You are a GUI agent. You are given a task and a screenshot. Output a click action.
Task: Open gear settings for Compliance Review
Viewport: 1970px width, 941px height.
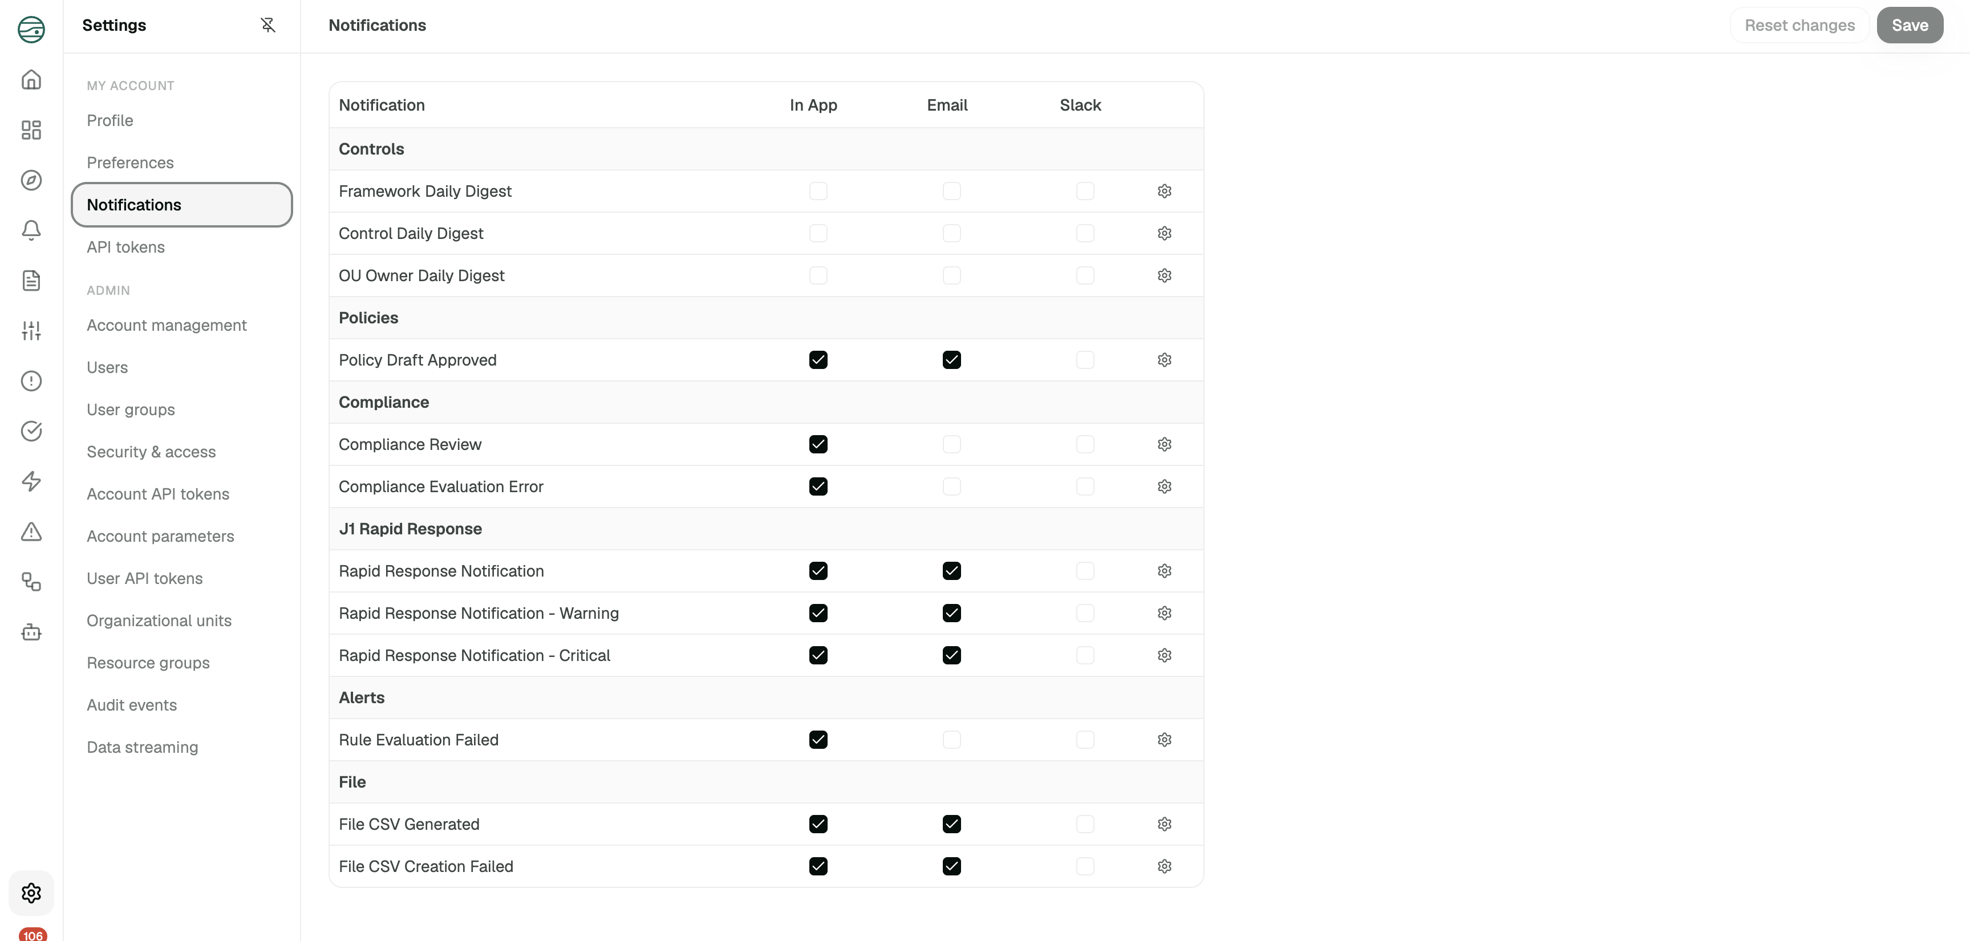[1165, 444]
